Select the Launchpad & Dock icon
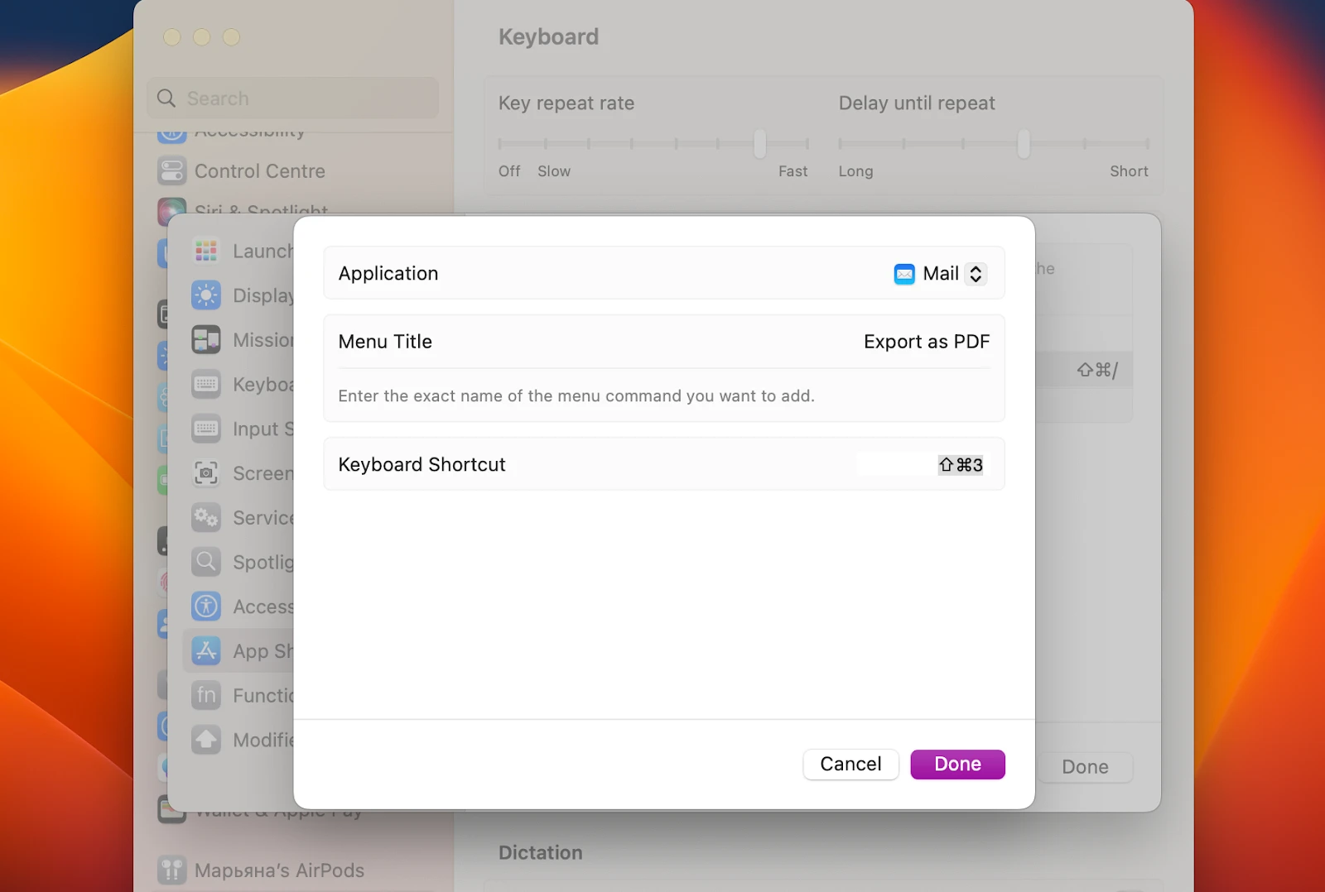Screen dimensions: 1325x892 [206, 251]
